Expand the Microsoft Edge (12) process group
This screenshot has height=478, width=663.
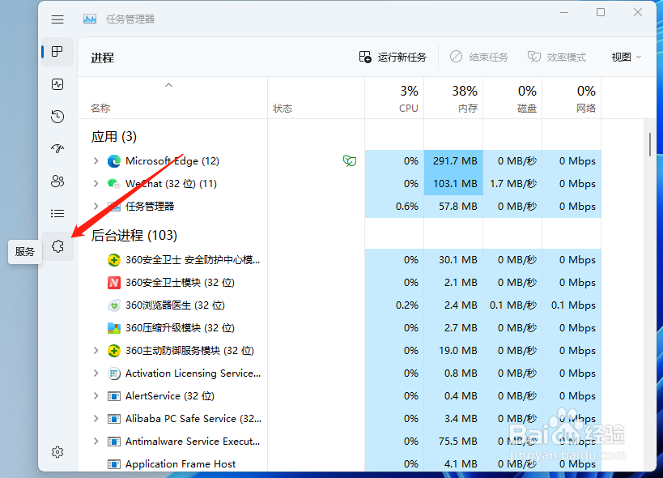[x=96, y=161]
